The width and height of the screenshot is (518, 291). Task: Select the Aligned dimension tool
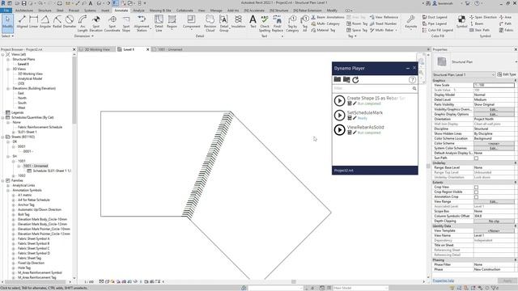coord(22,22)
